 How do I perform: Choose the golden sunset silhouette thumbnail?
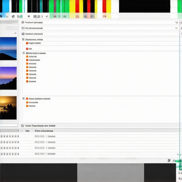pyautogui.click(x=8, y=108)
